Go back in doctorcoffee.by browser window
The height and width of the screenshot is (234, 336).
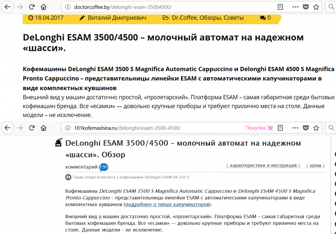(x=8, y=7)
